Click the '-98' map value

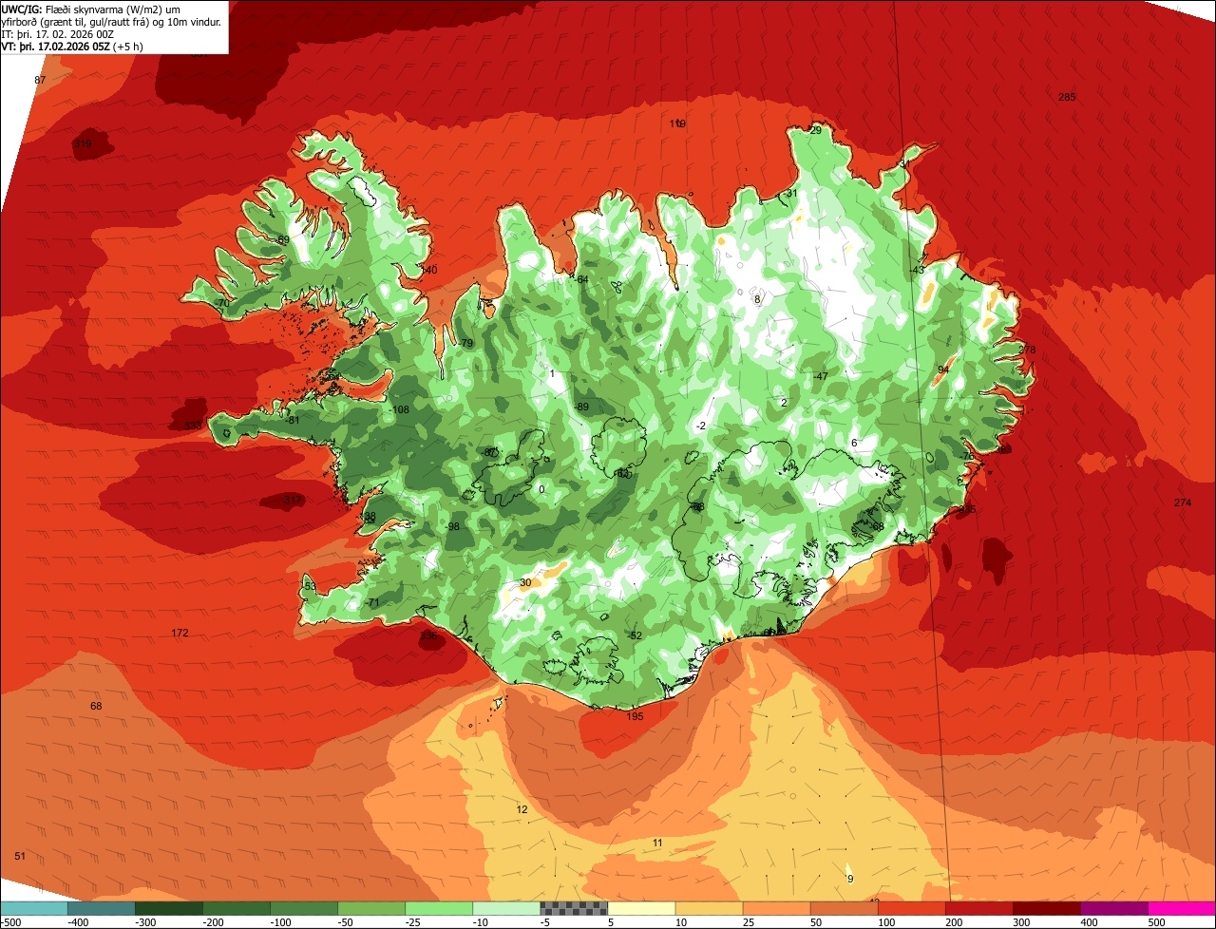[x=452, y=526]
